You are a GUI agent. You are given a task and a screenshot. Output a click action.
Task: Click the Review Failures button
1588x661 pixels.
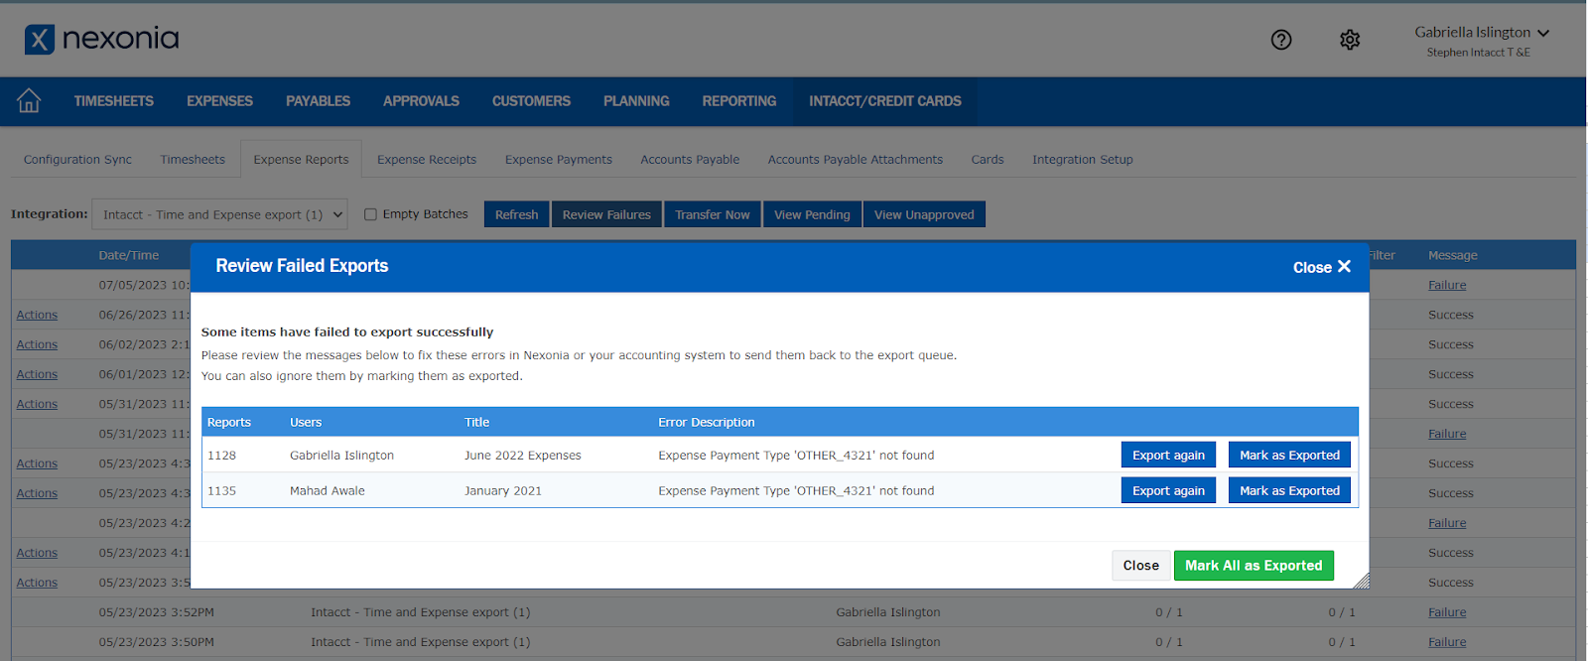tap(606, 214)
